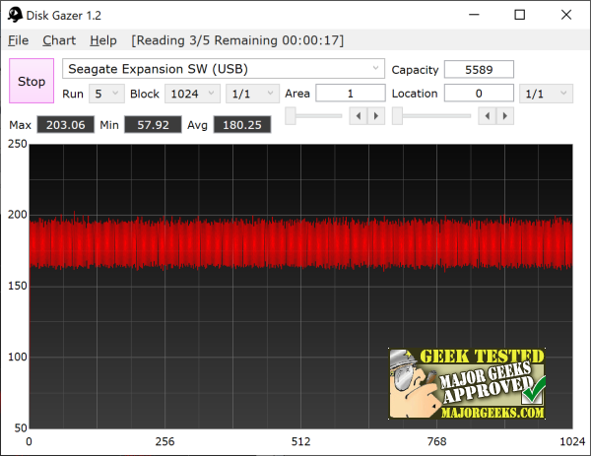The width and height of the screenshot is (591, 456).
Task: Click the Area input field
Action: point(351,94)
